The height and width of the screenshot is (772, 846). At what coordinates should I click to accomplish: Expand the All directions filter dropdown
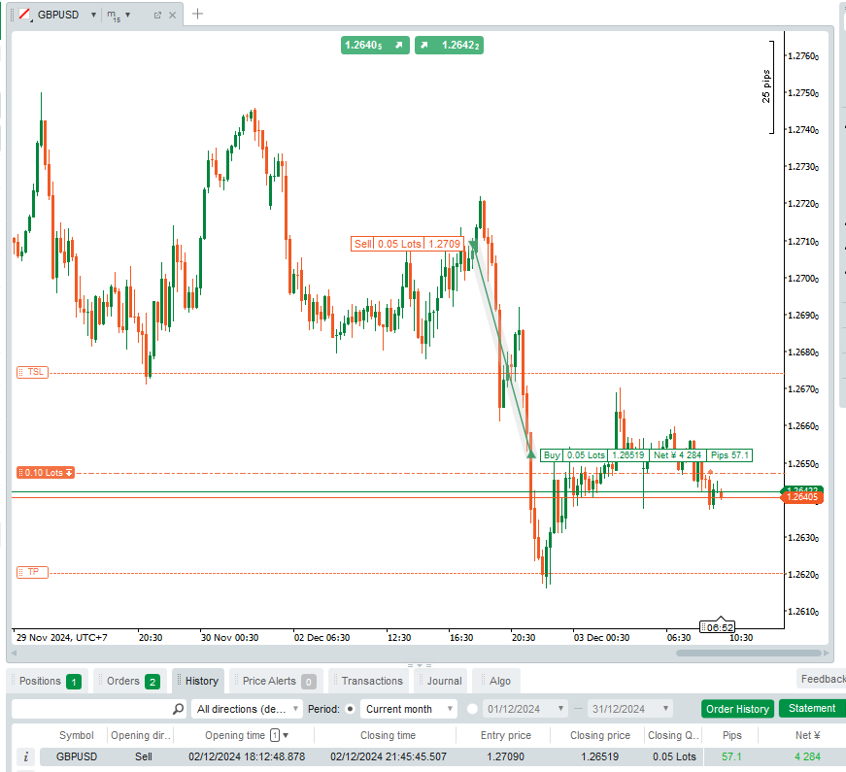pyautogui.click(x=247, y=709)
